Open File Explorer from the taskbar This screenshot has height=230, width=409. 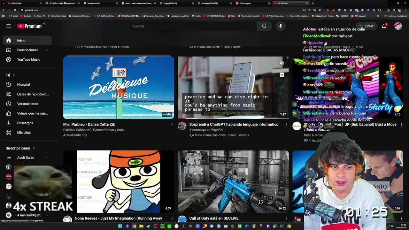tap(141, 226)
